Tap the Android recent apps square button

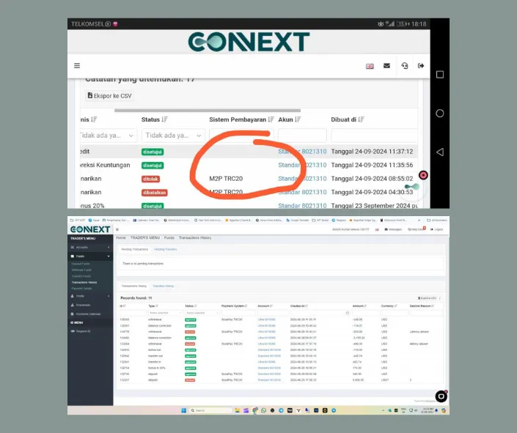pyautogui.click(x=440, y=75)
